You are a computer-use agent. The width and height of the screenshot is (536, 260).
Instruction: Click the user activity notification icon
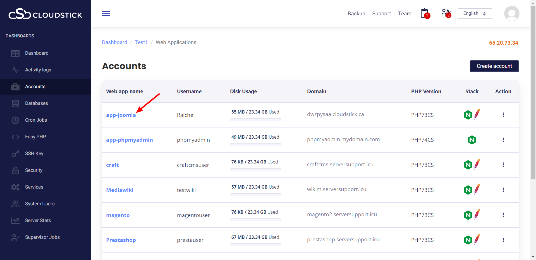pyautogui.click(x=446, y=13)
